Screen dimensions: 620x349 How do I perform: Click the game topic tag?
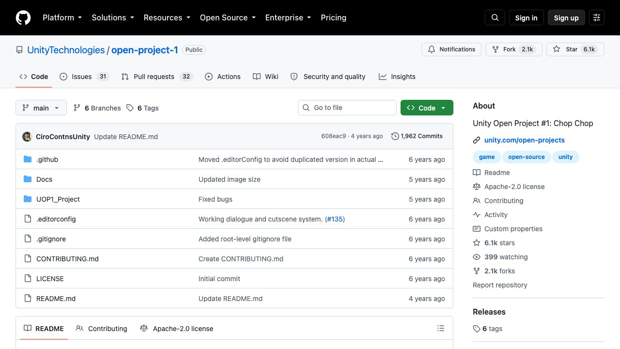tap(487, 157)
